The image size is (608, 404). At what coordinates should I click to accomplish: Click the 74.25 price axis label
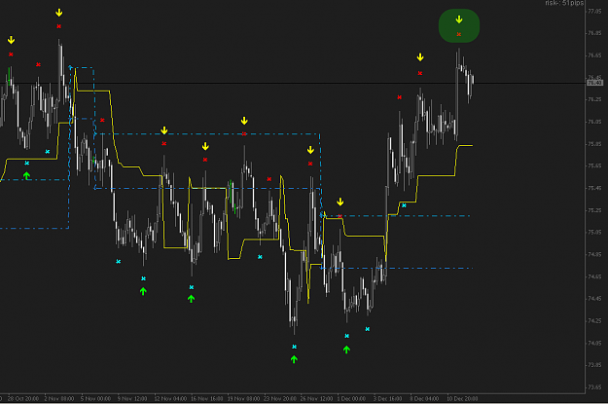click(594, 321)
